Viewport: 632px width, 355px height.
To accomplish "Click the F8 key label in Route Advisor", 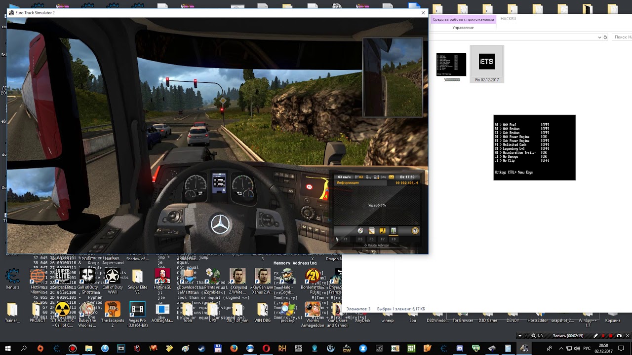I will (x=394, y=239).
